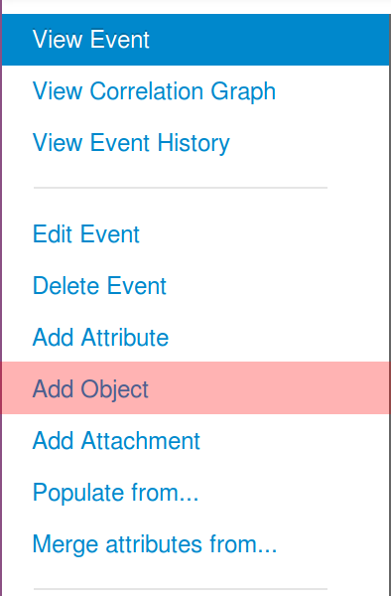
Task: Select Merge attributes from...
Action: pos(195,544)
